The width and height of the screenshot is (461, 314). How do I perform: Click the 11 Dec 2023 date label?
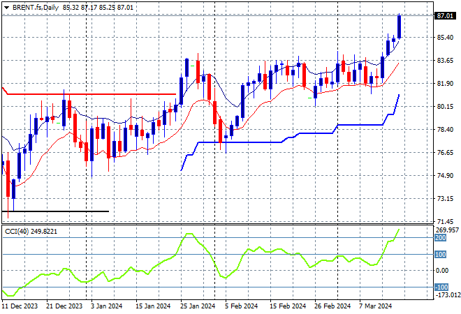pyautogui.click(x=21, y=306)
